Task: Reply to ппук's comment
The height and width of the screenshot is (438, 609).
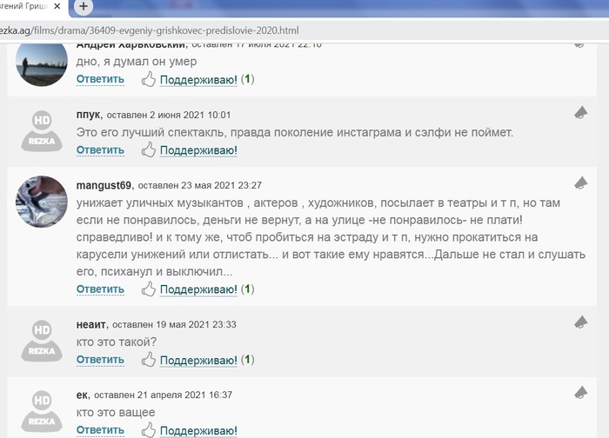Action: (100, 150)
